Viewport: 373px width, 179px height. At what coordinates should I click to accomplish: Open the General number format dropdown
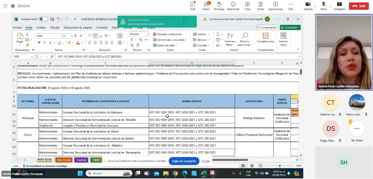147,34
